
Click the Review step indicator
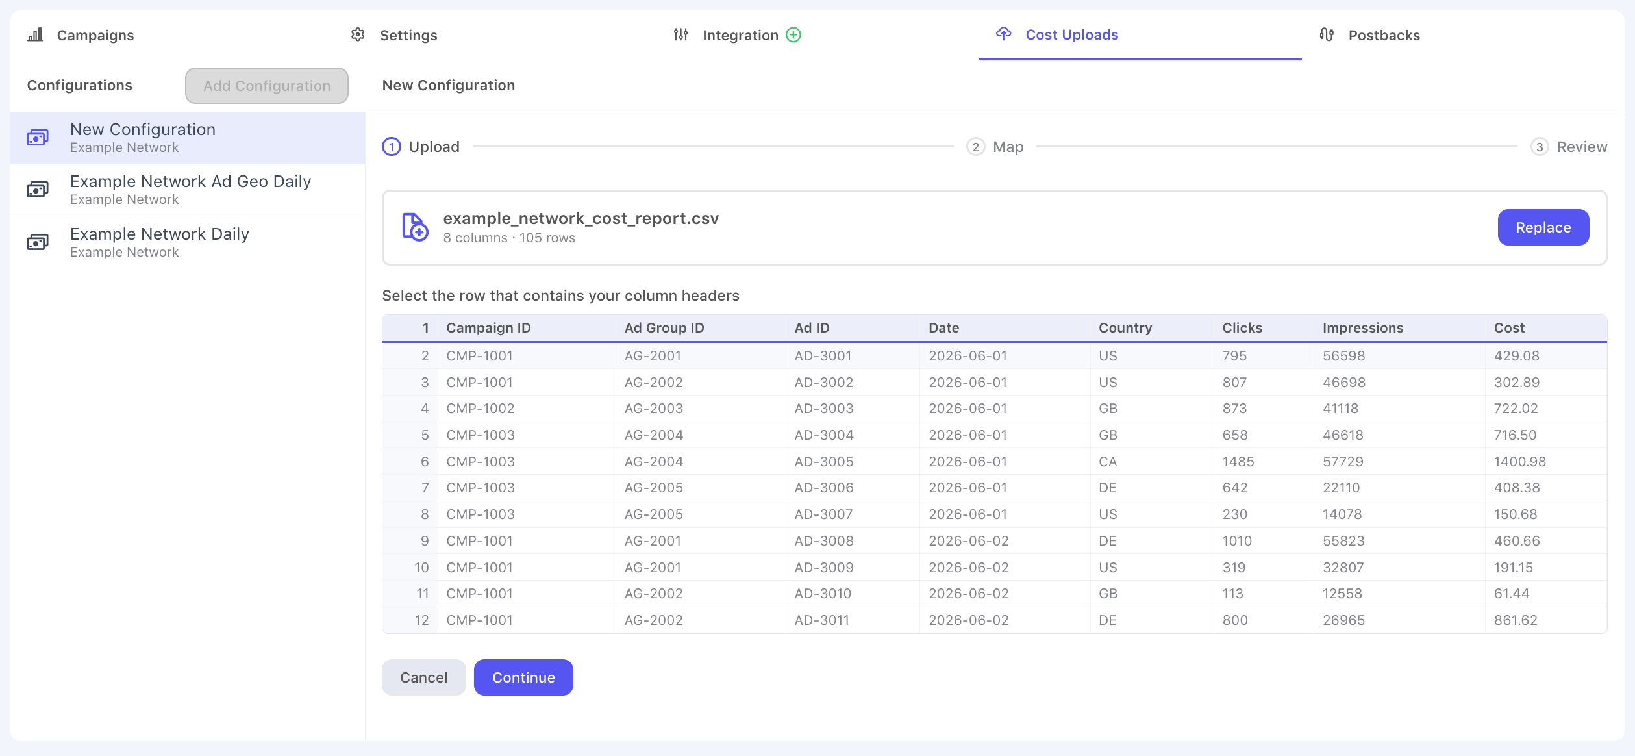(1569, 147)
